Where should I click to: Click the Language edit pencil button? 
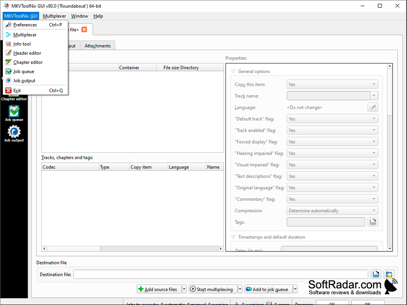point(373,107)
